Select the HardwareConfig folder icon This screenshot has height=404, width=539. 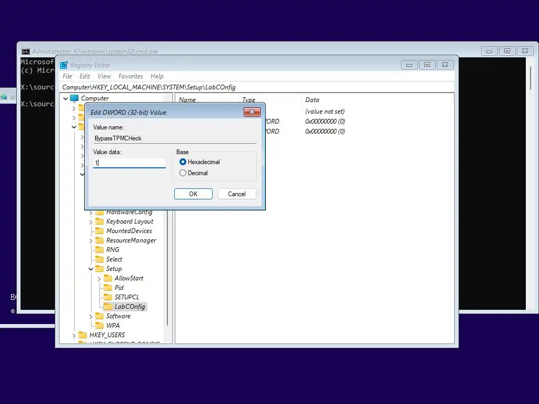pyautogui.click(x=99, y=213)
